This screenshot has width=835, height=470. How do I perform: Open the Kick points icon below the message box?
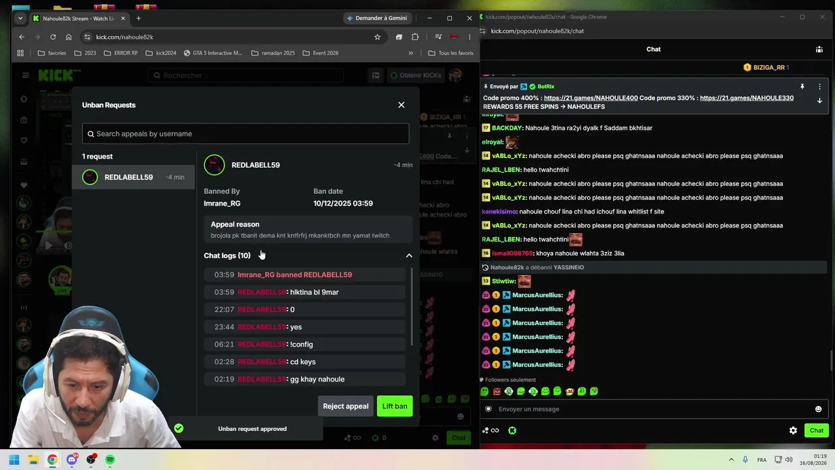click(512, 431)
